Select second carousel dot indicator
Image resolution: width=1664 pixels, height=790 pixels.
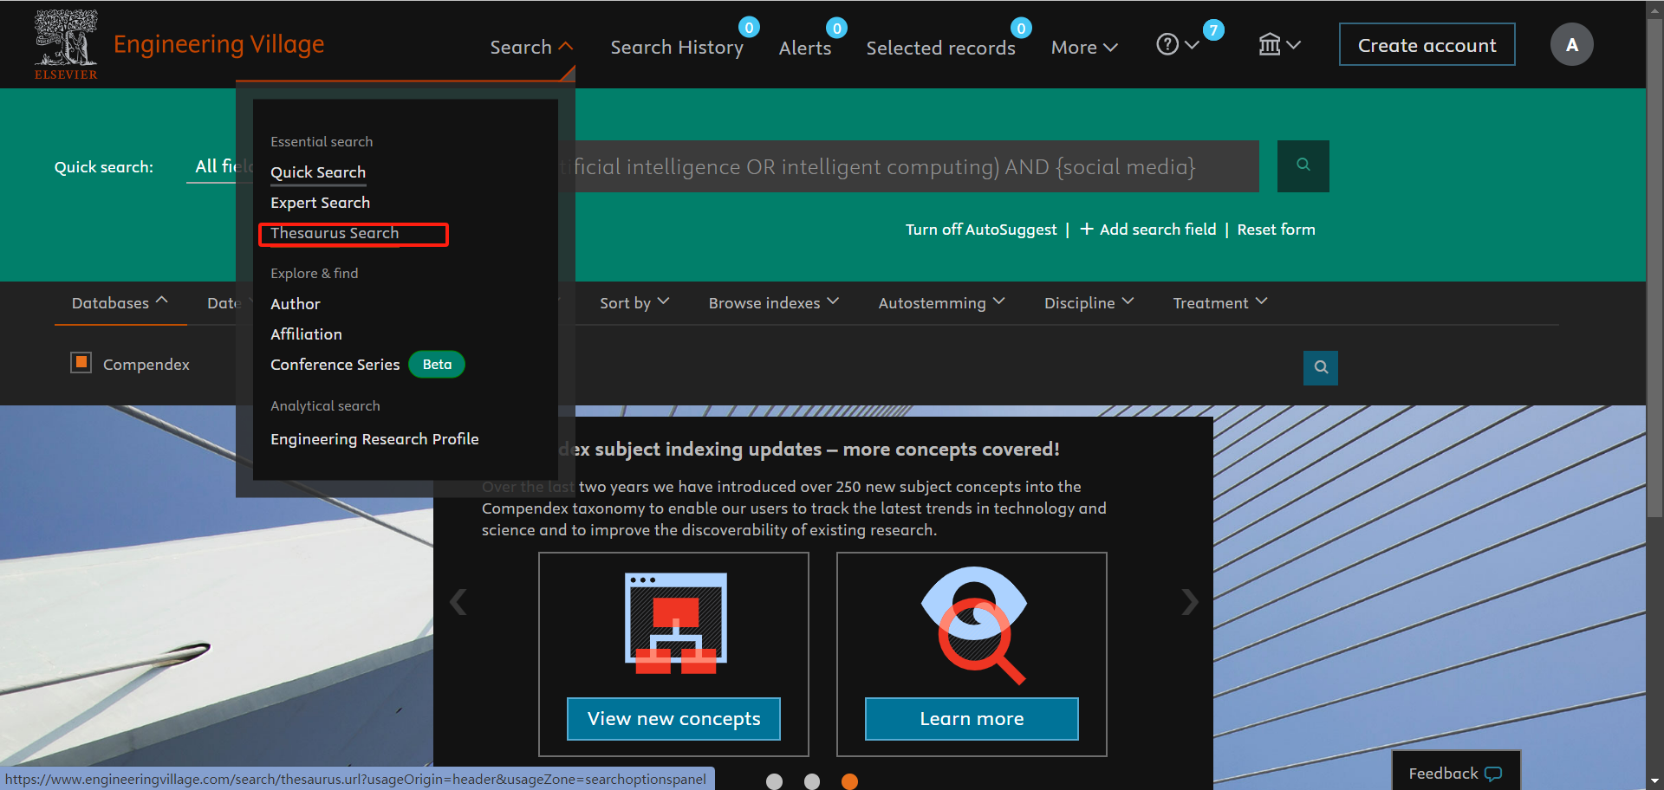tap(812, 781)
